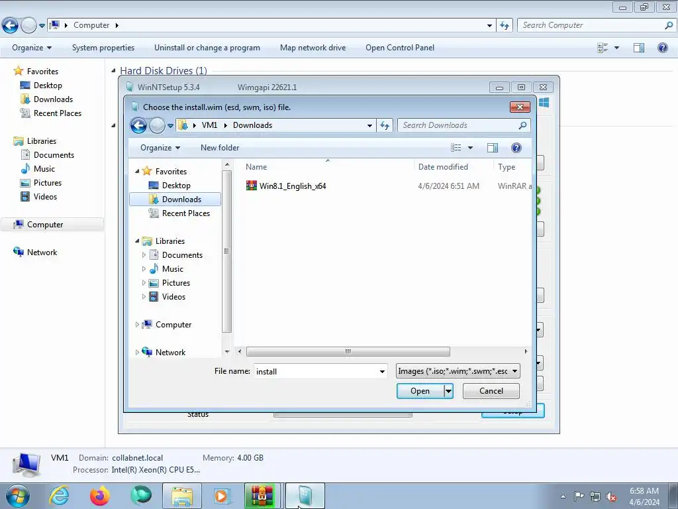Open the dialog help question-mark icon
This screenshot has width=678, height=509.
(x=516, y=148)
